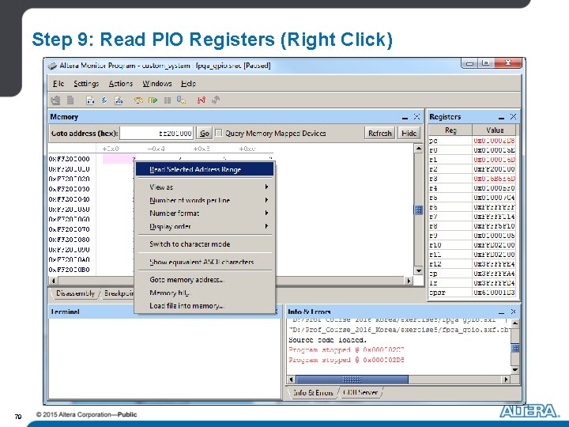Viewport: 569px width, 427px height.
Task: Switch to the GDB Server tab
Action: point(360,392)
